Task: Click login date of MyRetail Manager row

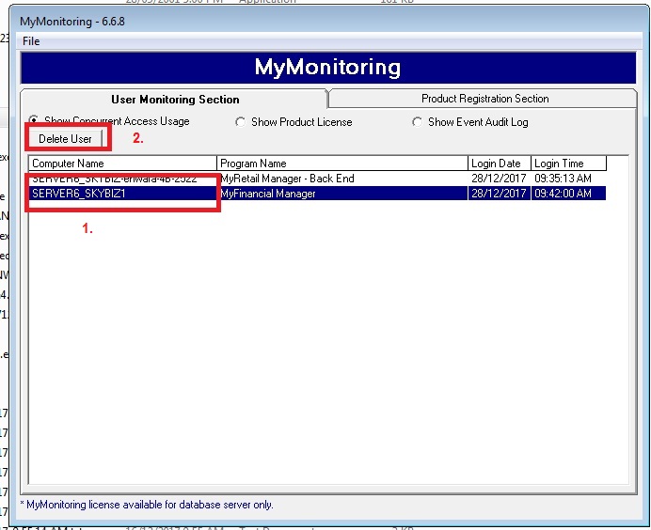Action: pyautogui.click(x=499, y=179)
